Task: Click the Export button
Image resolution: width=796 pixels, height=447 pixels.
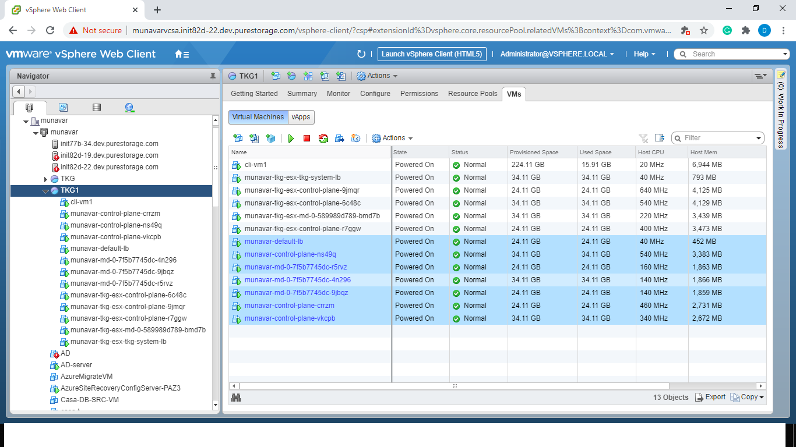Action: coord(710,398)
